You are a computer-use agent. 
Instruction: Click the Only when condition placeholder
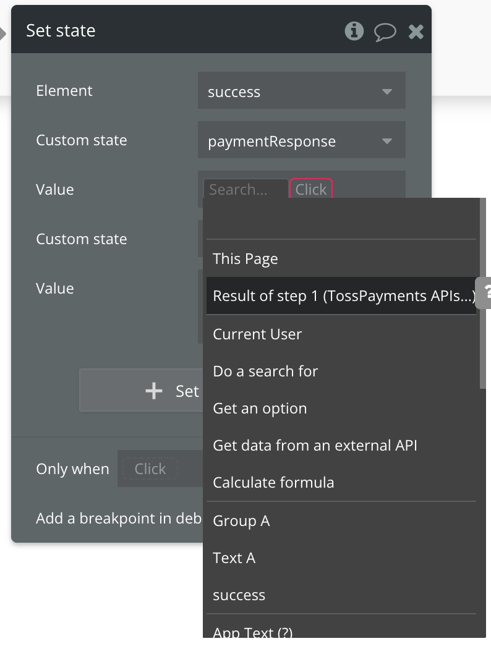coord(150,469)
